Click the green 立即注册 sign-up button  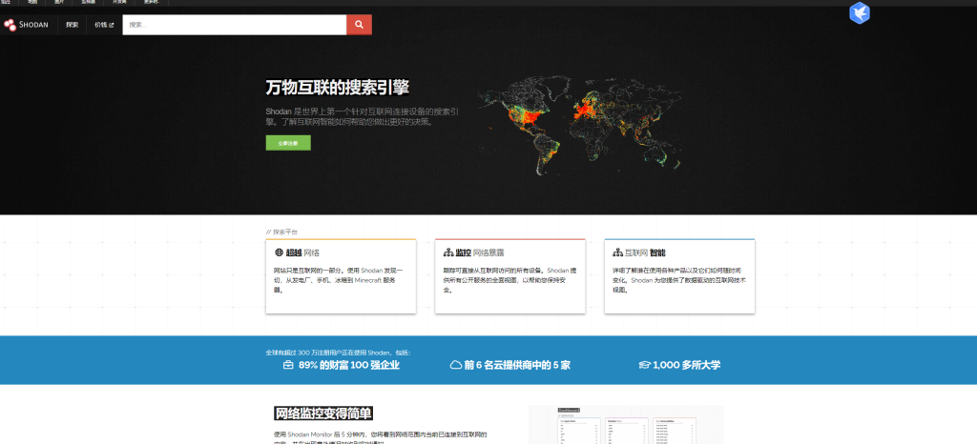point(288,143)
